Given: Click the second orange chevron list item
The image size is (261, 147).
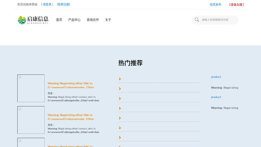Looking at the screenshot, I should coord(160,89).
